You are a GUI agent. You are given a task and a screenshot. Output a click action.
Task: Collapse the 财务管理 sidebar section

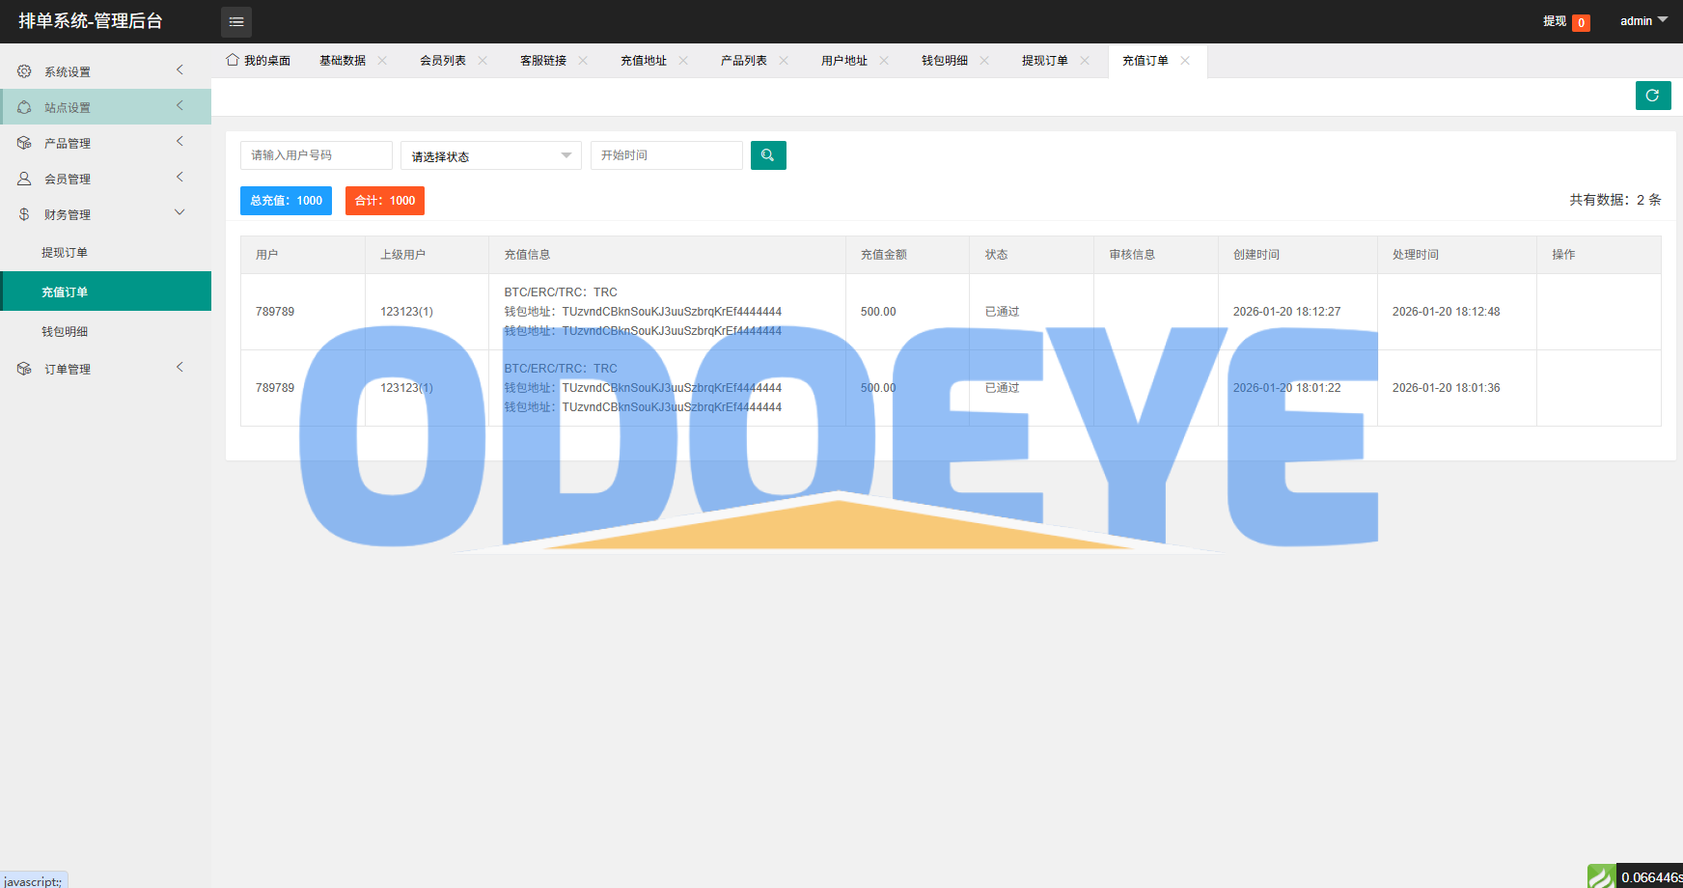tap(179, 213)
